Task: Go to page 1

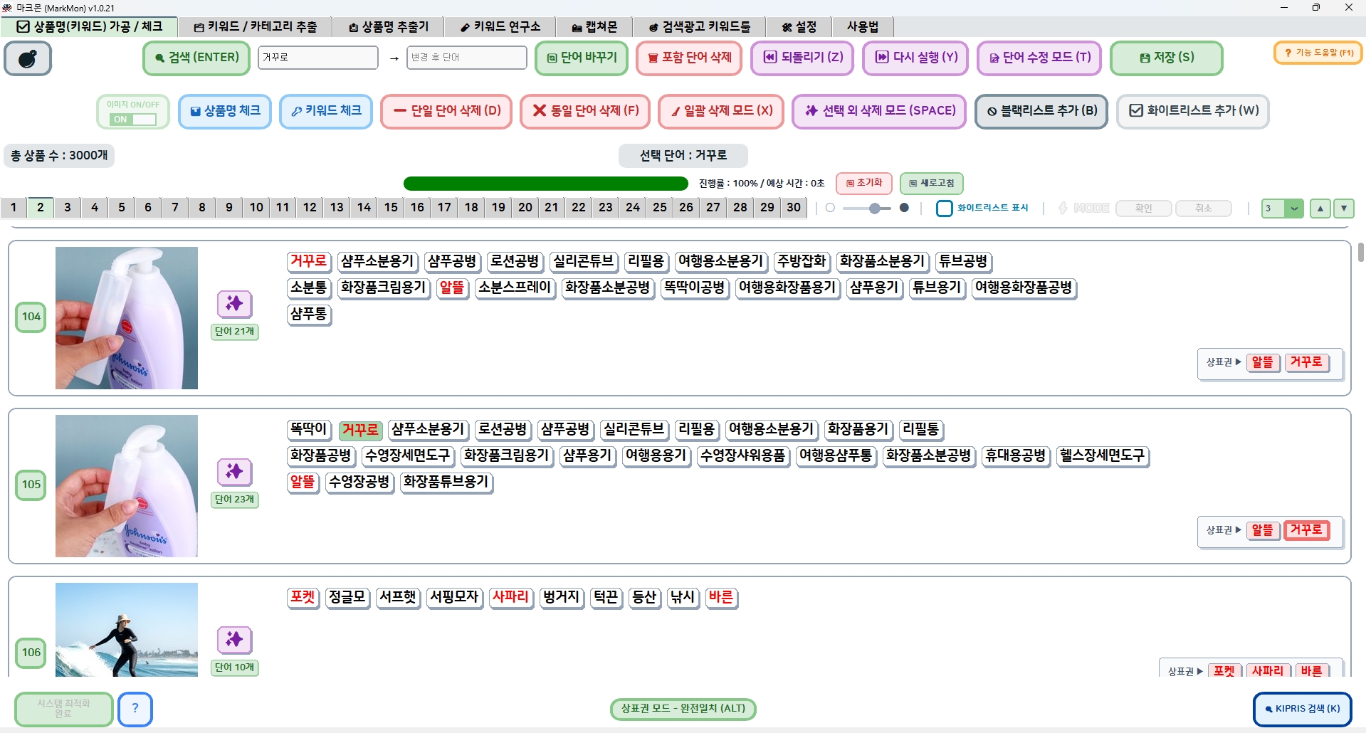Action: 14,208
